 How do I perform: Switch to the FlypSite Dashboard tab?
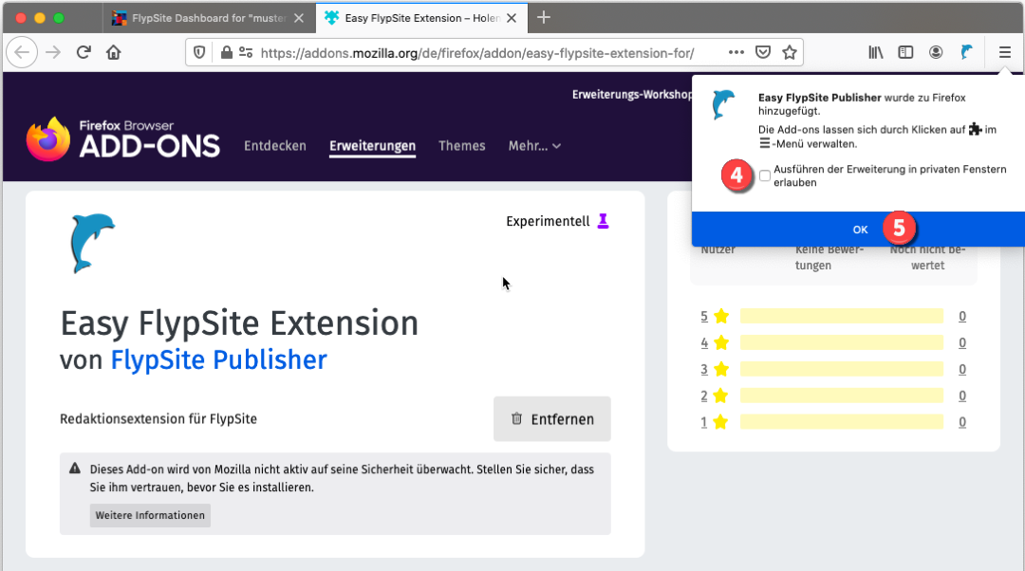click(x=208, y=18)
